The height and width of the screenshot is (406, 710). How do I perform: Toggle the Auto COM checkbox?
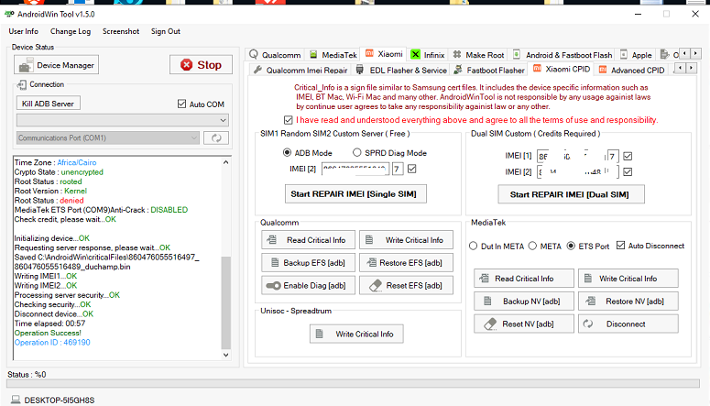[x=181, y=104]
